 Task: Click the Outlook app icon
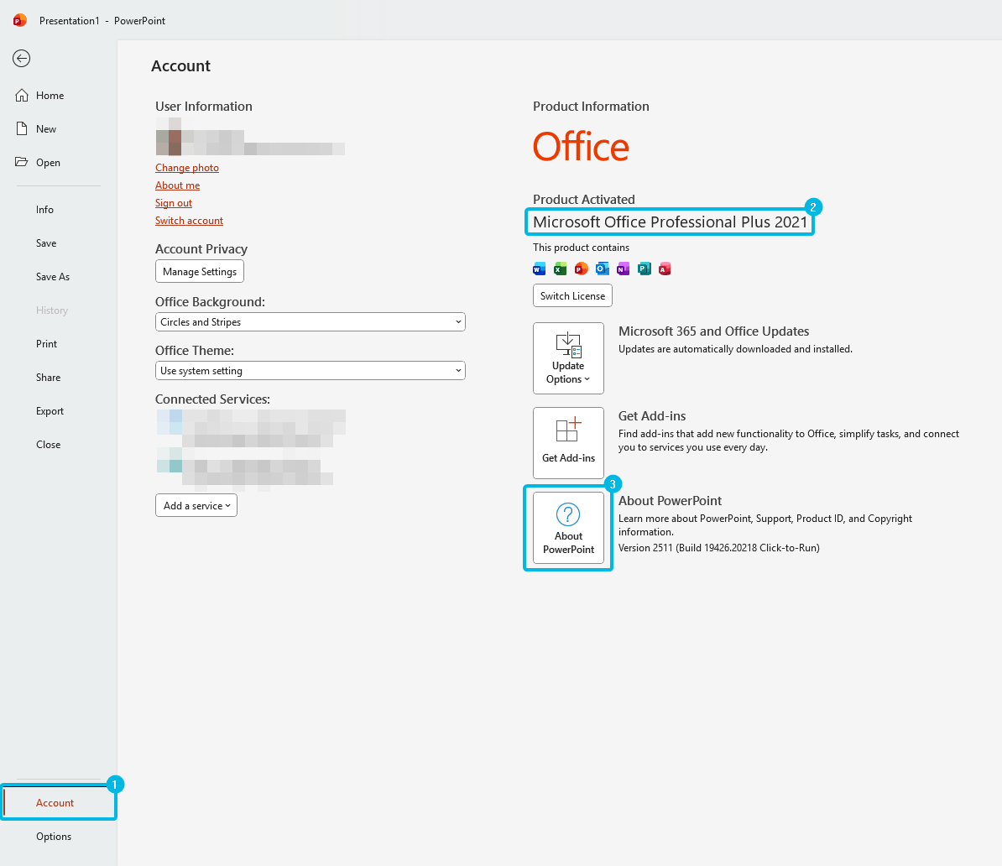(602, 269)
